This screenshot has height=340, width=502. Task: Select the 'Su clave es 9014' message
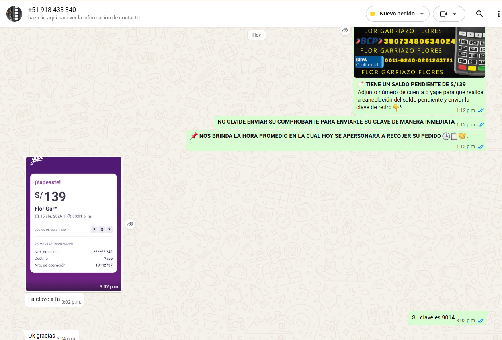(x=433, y=317)
